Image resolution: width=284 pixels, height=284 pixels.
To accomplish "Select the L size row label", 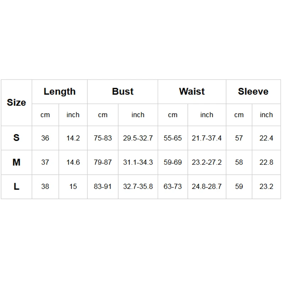I will (x=16, y=186).
